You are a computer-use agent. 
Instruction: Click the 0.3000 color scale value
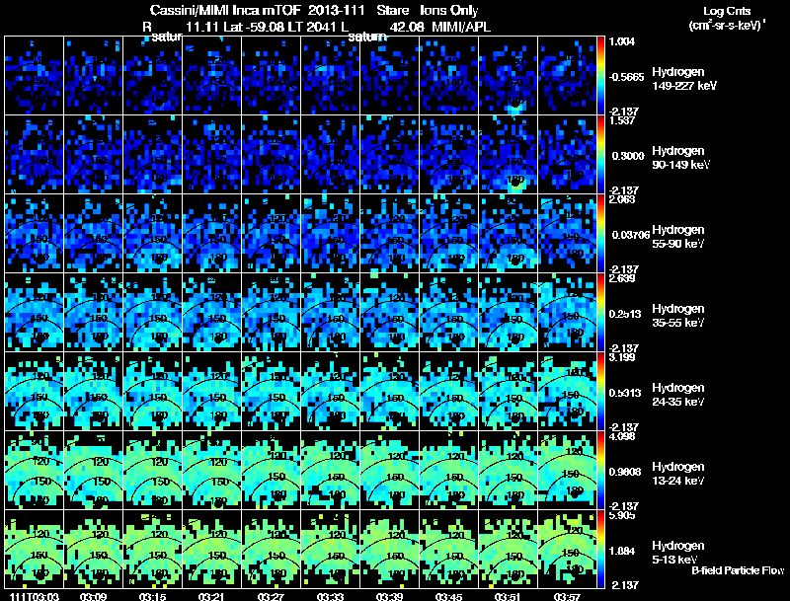coord(628,156)
